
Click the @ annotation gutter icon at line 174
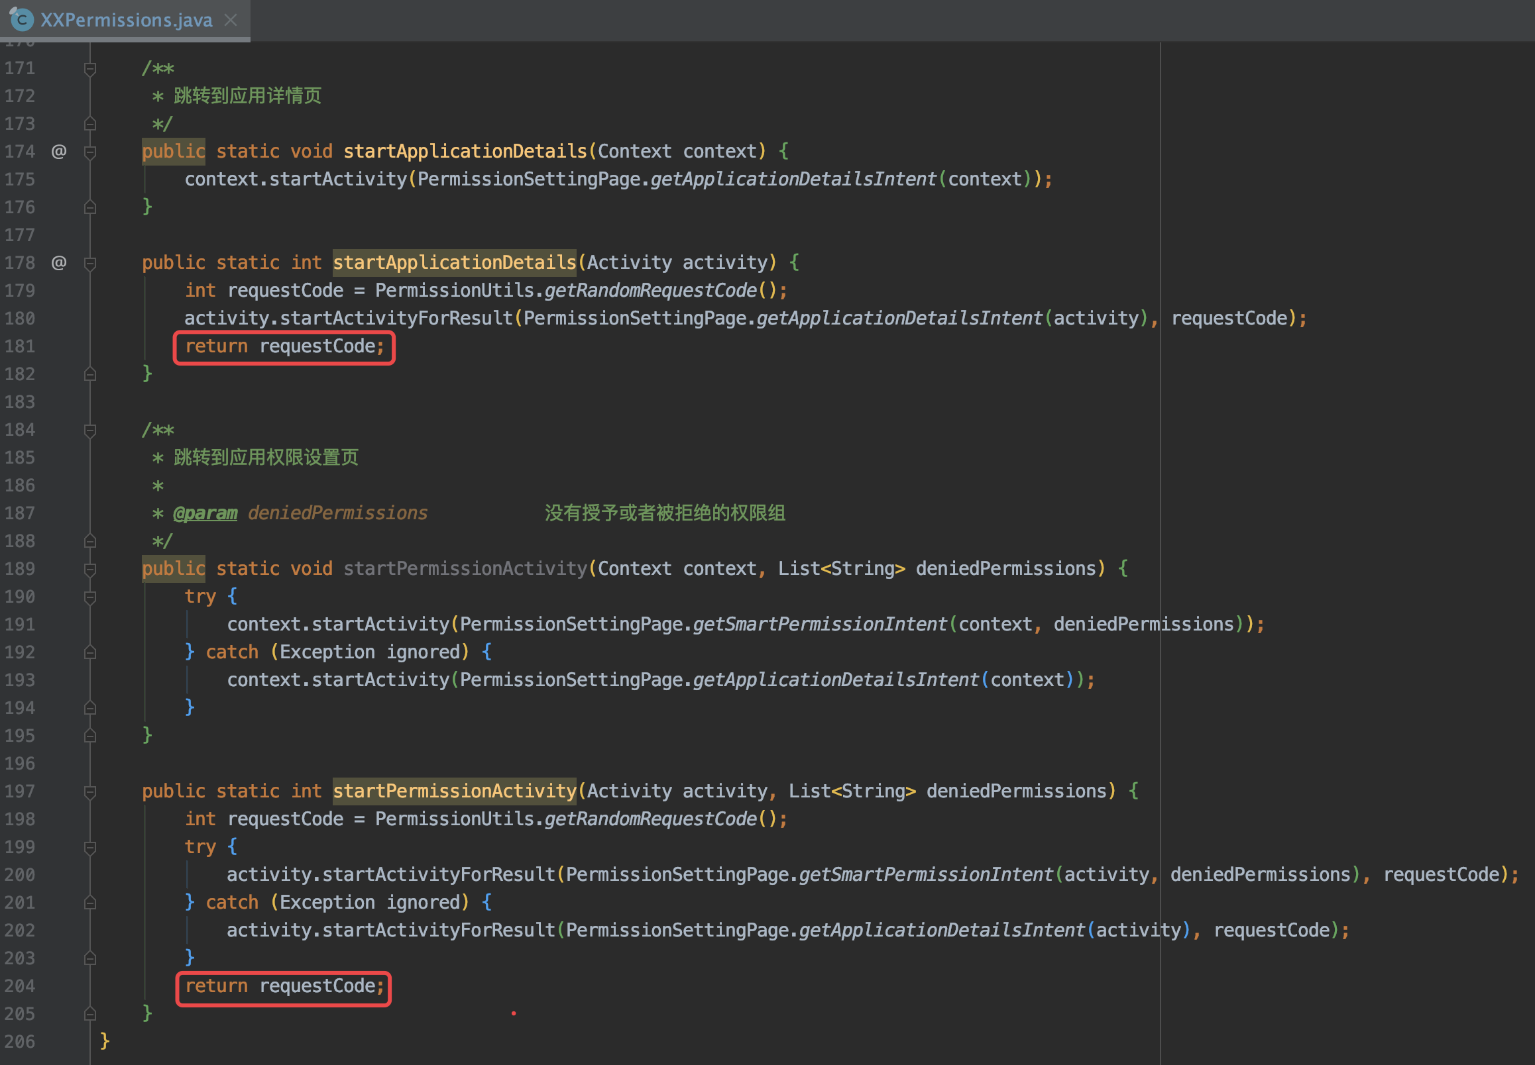tap(59, 152)
